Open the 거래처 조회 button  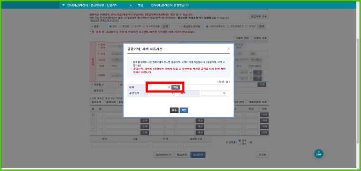tap(260, 38)
